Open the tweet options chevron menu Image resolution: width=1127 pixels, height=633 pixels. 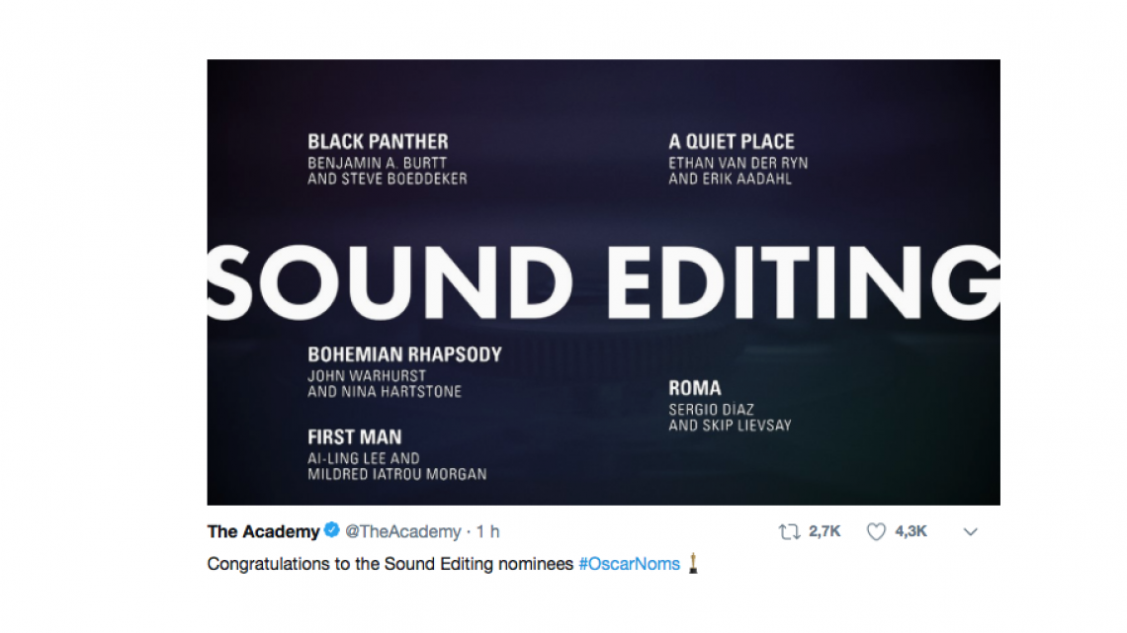pyautogui.click(x=970, y=532)
